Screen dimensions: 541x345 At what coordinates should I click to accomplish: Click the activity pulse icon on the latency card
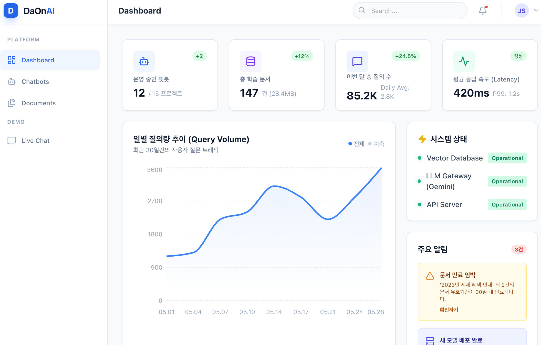pyautogui.click(x=464, y=61)
